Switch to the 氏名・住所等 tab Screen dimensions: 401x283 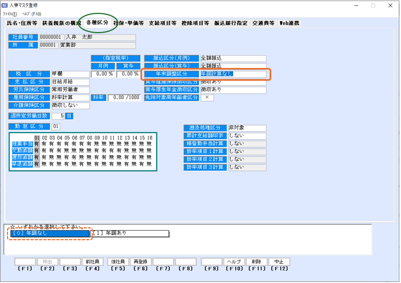click(x=22, y=23)
